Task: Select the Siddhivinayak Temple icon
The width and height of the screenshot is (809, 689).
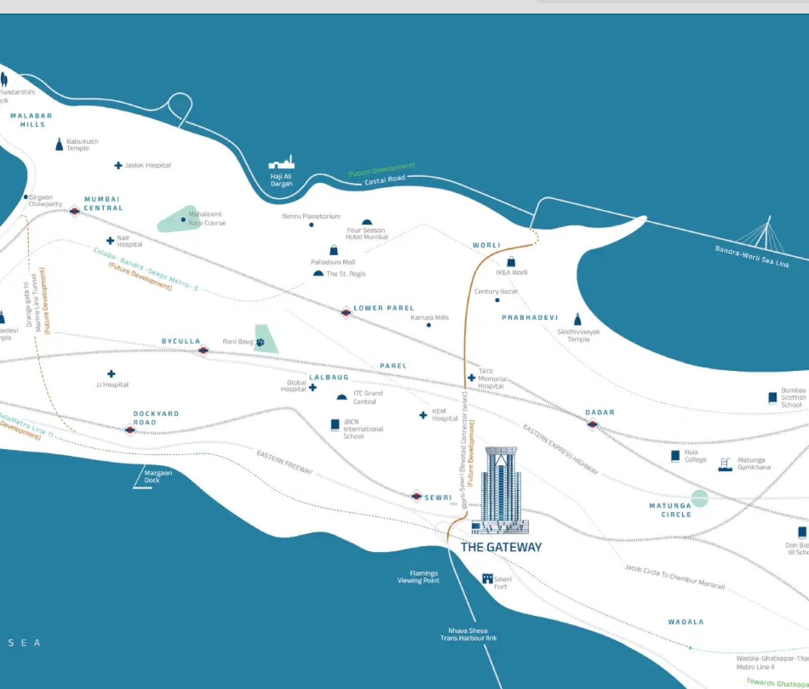Action: click(577, 319)
